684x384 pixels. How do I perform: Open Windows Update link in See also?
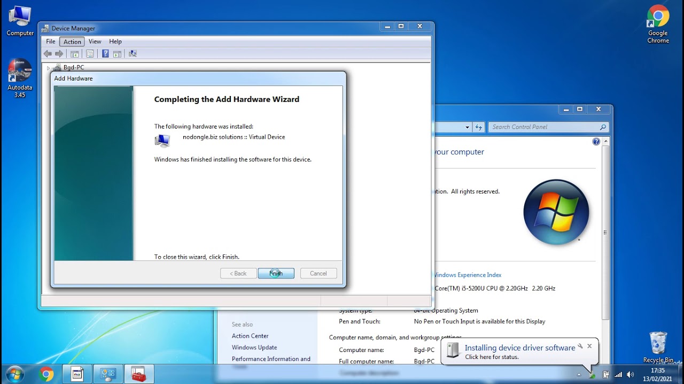pos(254,347)
